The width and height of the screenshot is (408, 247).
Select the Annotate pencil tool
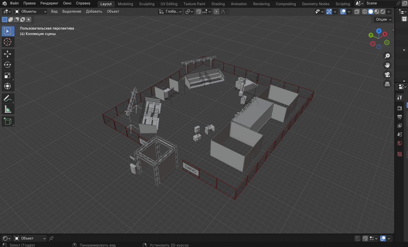8,98
